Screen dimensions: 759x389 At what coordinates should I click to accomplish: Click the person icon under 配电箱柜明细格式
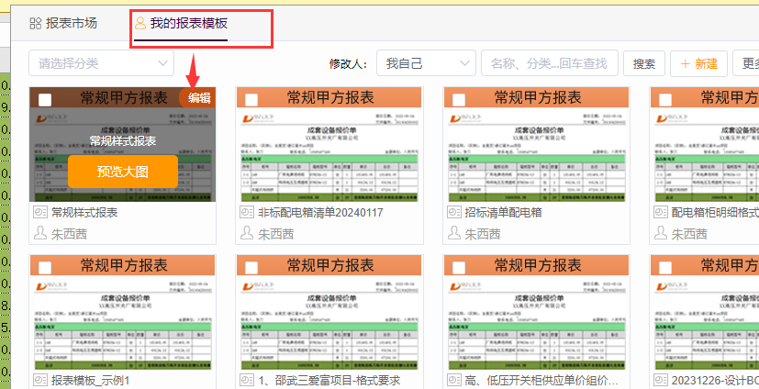click(x=661, y=233)
